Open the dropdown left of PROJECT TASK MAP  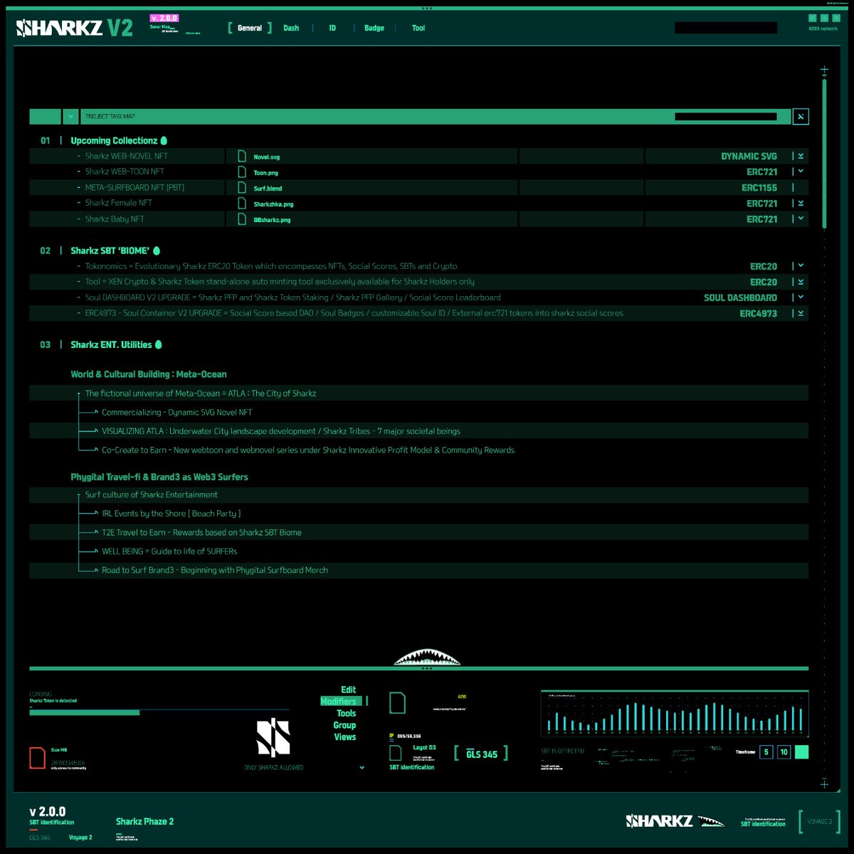pyautogui.click(x=70, y=116)
